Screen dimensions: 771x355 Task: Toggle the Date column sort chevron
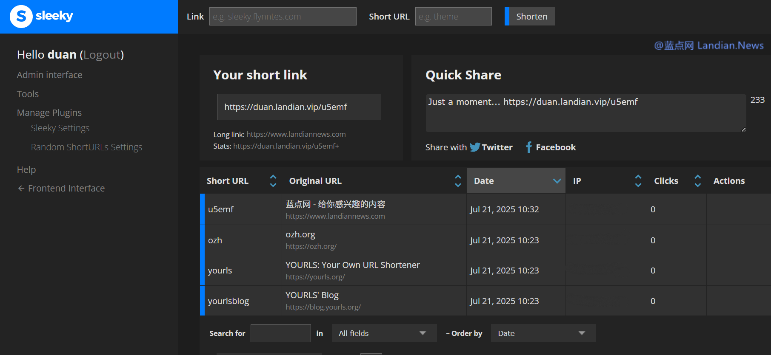tap(557, 181)
